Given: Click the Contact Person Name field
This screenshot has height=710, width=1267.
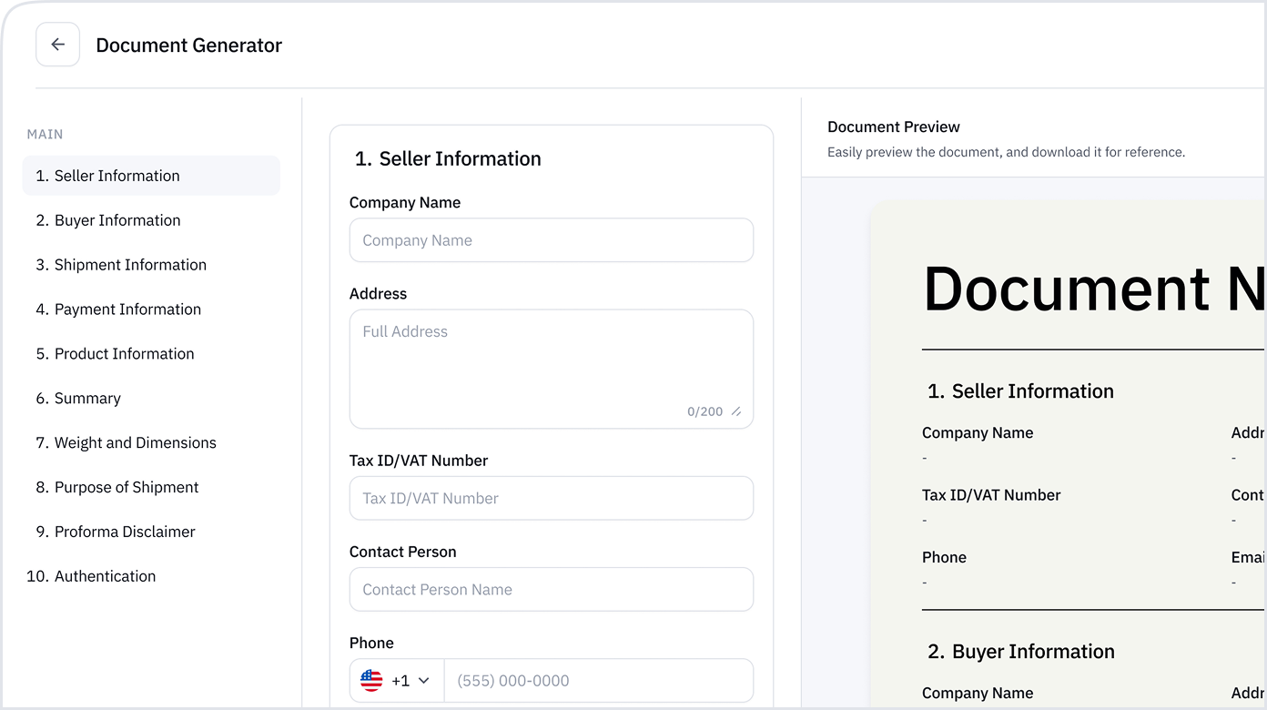Looking at the screenshot, I should click(x=551, y=590).
